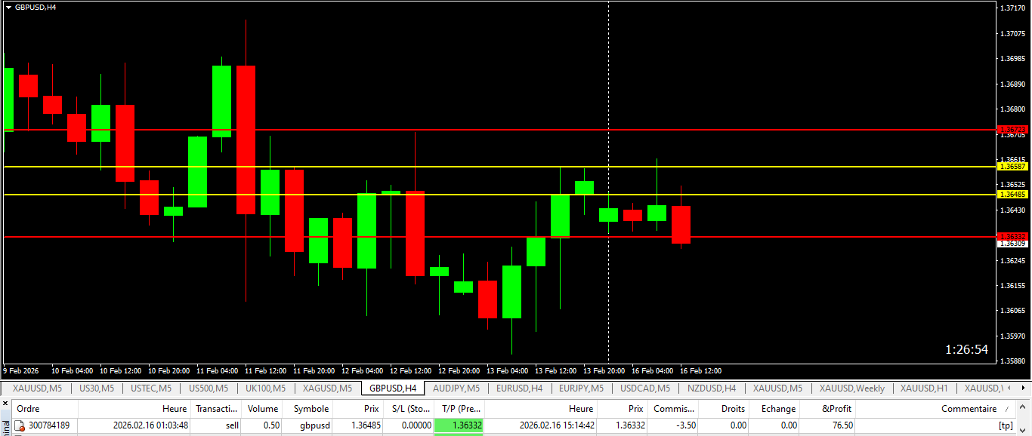Click the green T/P cell 1.36332
The height and width of the screenshot is (436, 1032).
click(459, 425)
